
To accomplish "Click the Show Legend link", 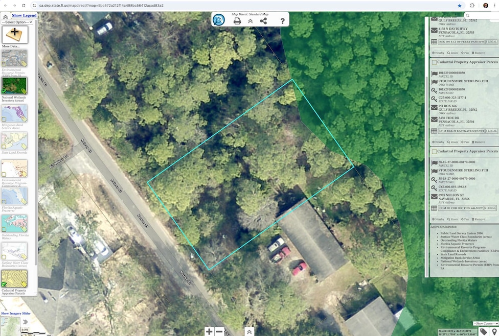I will tap(24, 15).
